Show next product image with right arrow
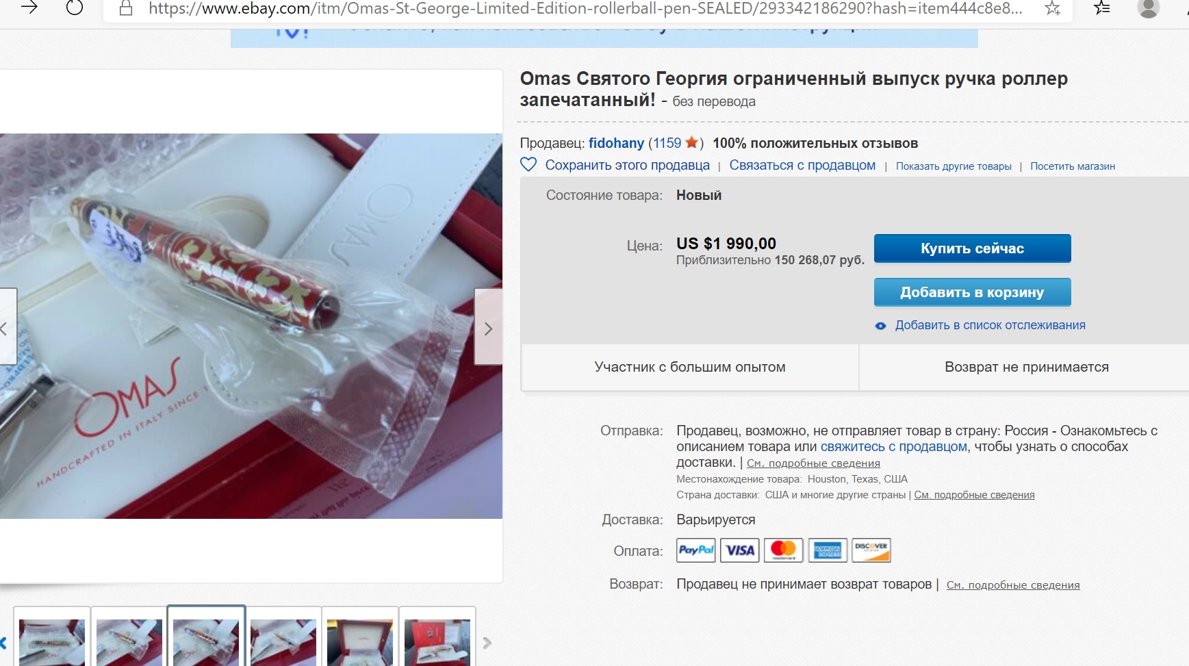The image size is (1189, 666). [488, 326]
